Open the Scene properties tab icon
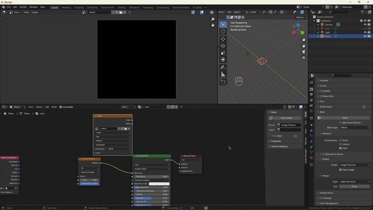 click(311, 106)
